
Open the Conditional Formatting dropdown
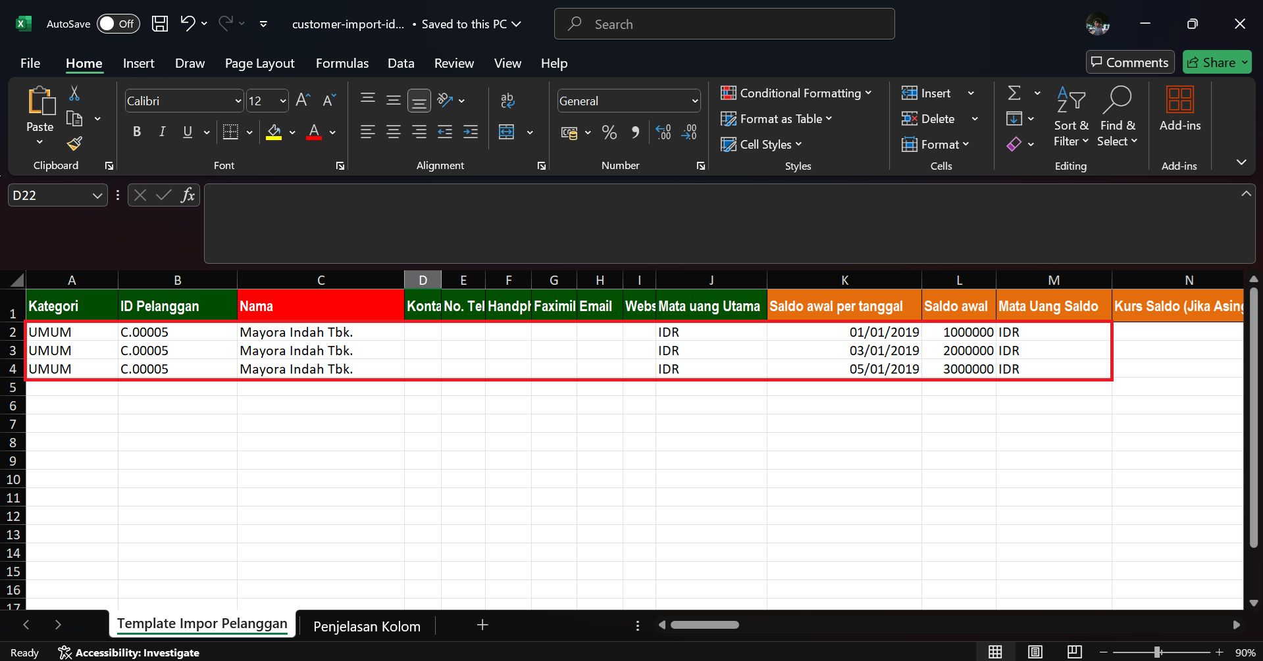[796, 93]
